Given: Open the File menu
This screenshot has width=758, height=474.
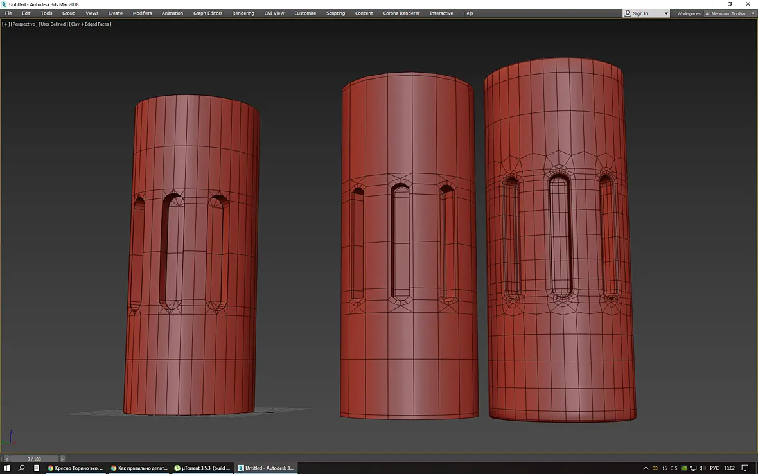Looking at the screenshot, I should point(8,13).
